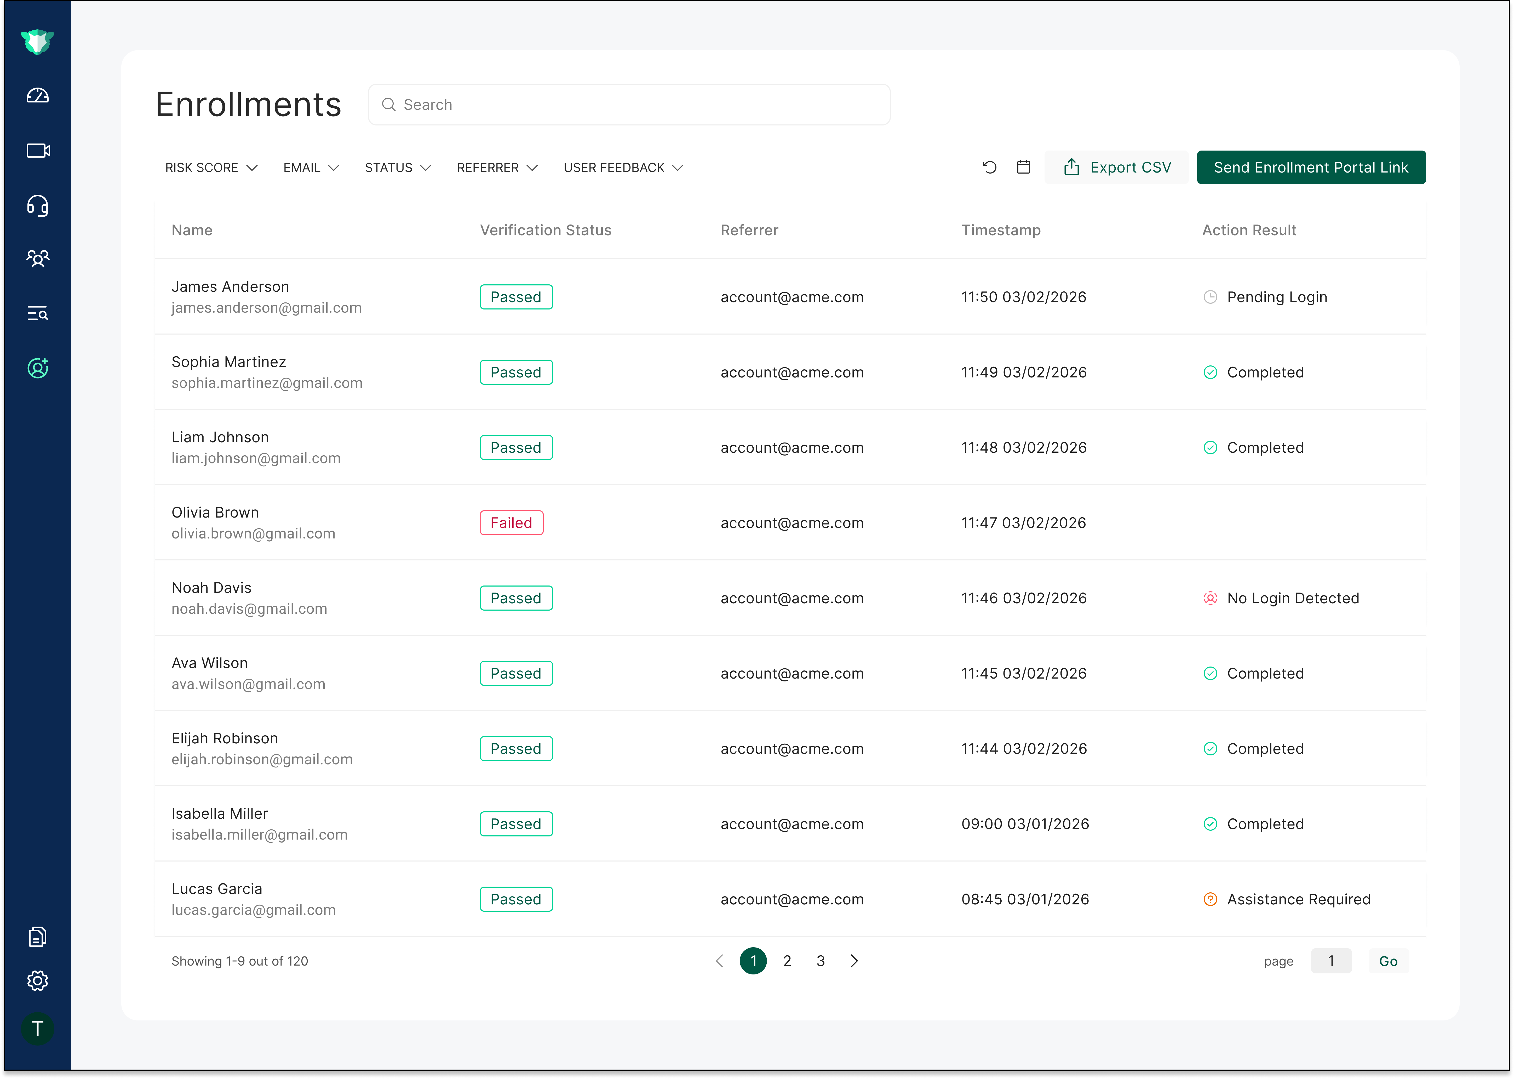Click Isabella Miller's name
This screenshot has height=1079, width=1514.
tap(219, 814)
